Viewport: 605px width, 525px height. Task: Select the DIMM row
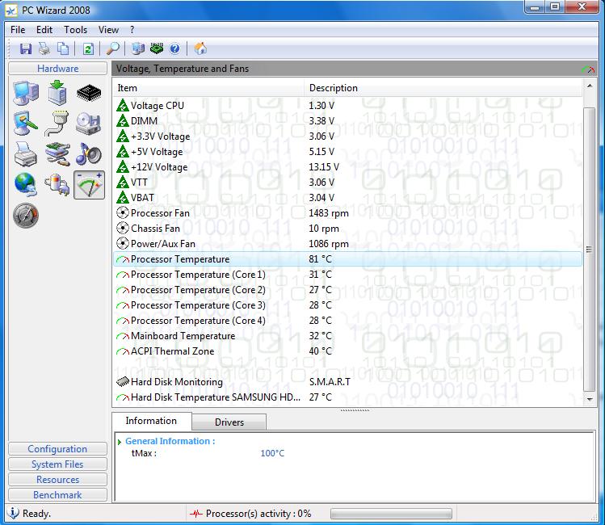click(347, 120)
